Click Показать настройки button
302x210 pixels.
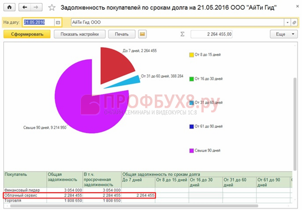coord(79,34)
